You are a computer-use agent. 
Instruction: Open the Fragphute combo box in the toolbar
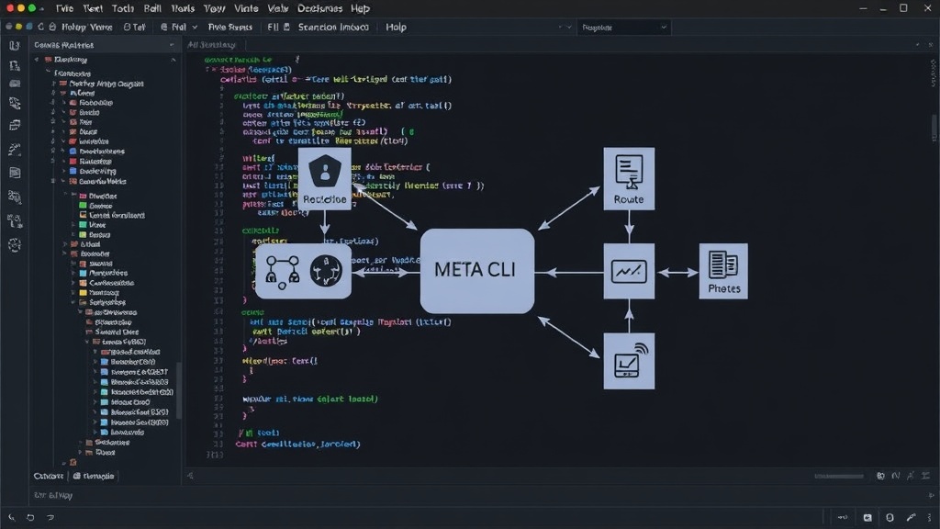click(623, 27)
